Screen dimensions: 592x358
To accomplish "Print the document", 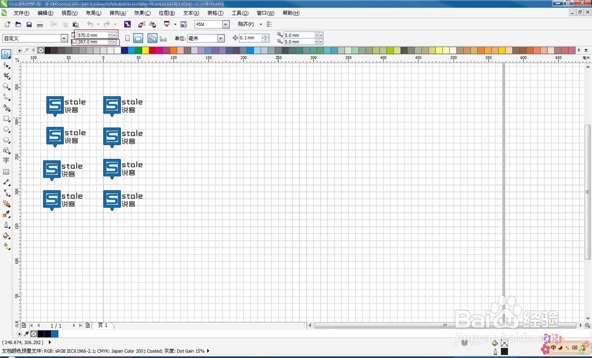I will (40, 24).
